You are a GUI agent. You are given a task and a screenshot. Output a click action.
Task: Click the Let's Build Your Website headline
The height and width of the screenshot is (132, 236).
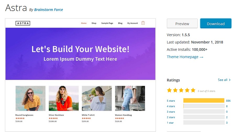80,49
